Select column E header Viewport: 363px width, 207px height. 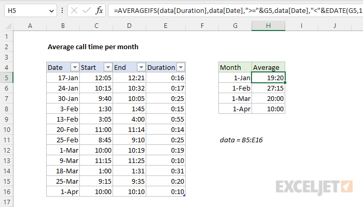pos(166,26)
